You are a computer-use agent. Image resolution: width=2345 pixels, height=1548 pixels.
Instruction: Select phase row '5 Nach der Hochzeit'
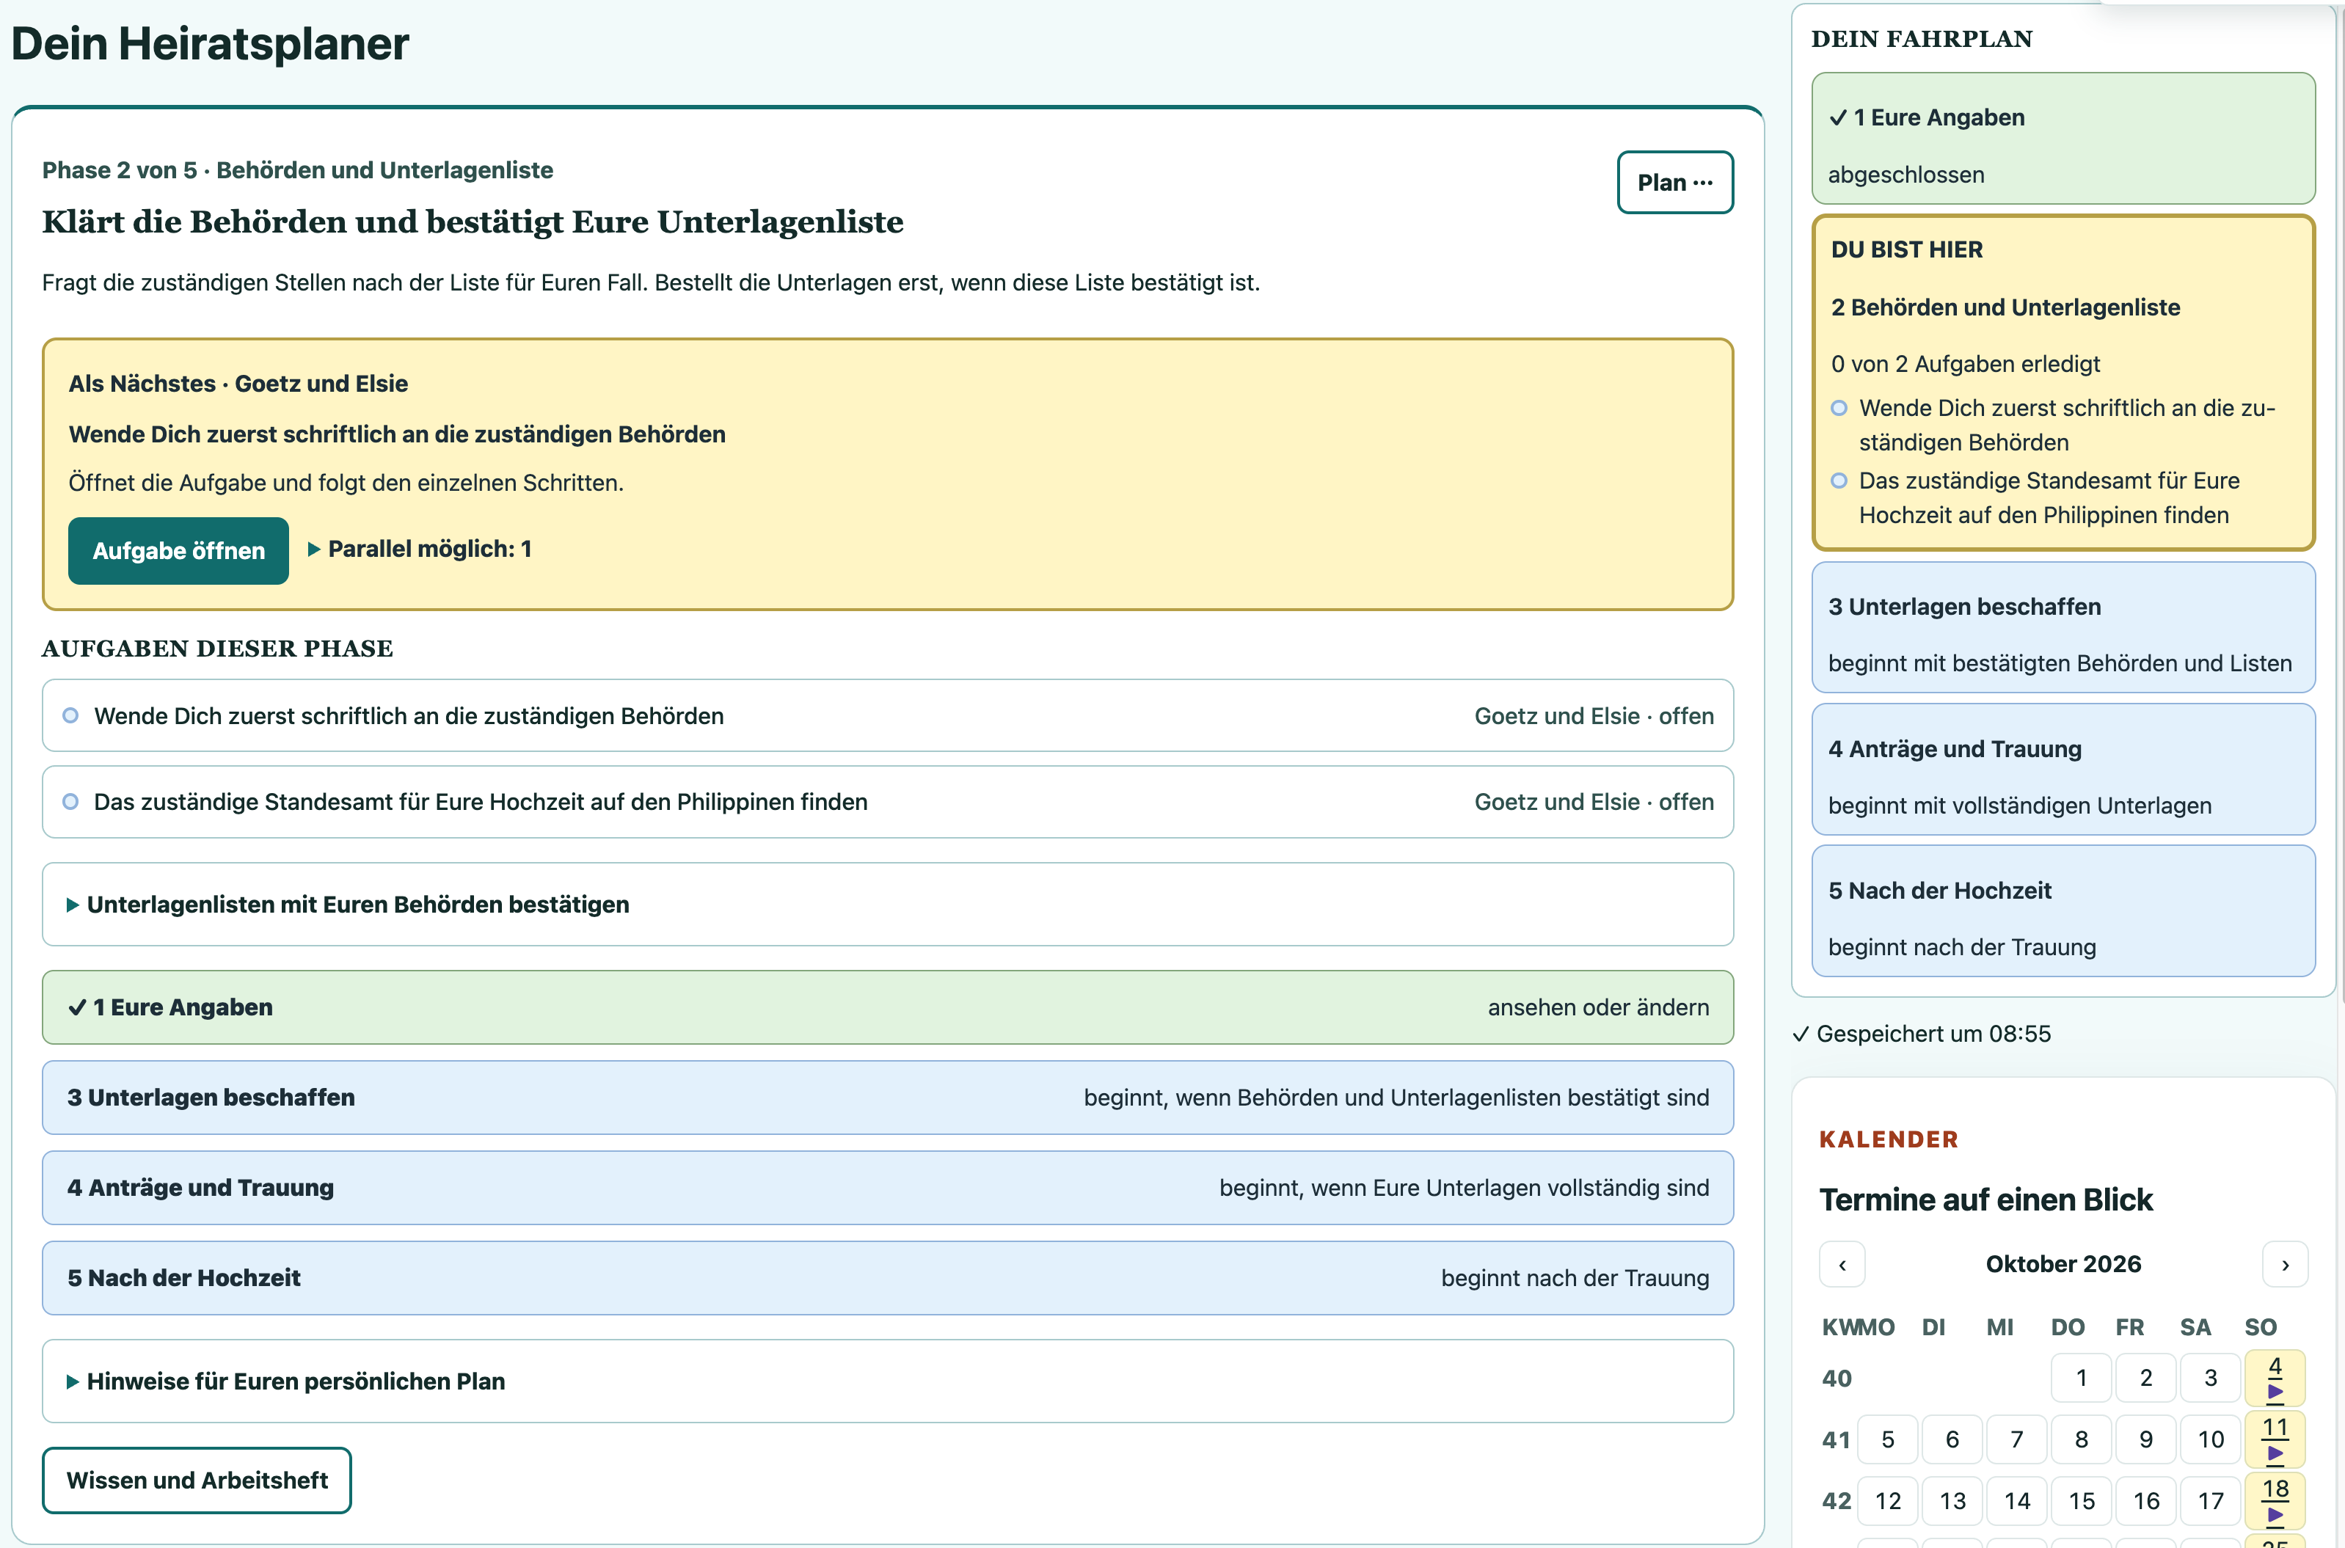888,1277
